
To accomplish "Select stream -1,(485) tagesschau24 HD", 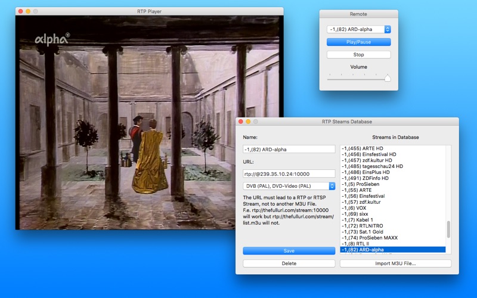I will 393,166.
